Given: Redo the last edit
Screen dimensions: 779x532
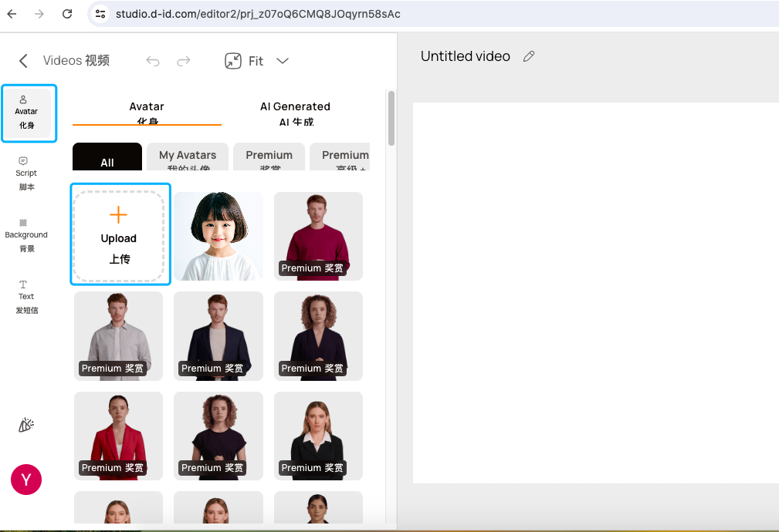Looking at the screenshot, I should coord(184,61).
